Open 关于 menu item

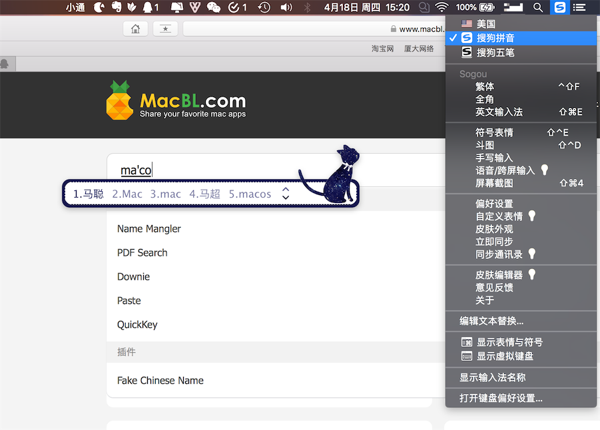click(521, 300)
